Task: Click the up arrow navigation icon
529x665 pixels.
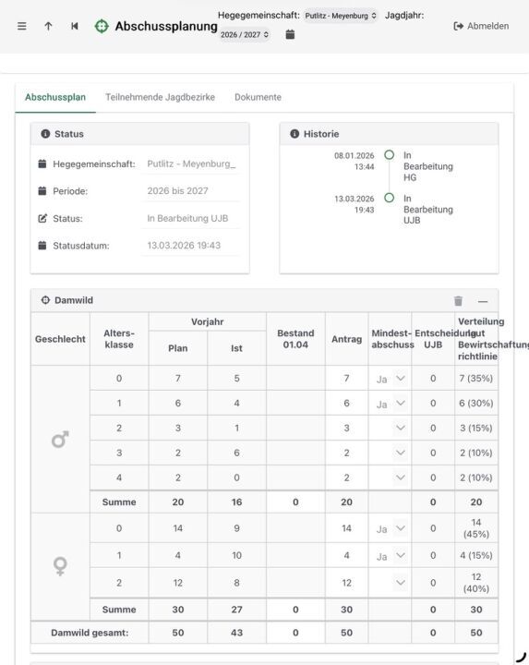Action: coord(48,26)
